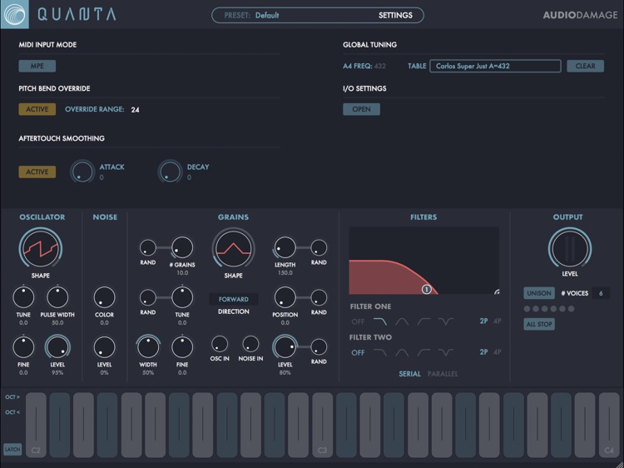Change the grain Forward direction selector
The width and height of the screenshot is (624, 468).
coord(234,299)
